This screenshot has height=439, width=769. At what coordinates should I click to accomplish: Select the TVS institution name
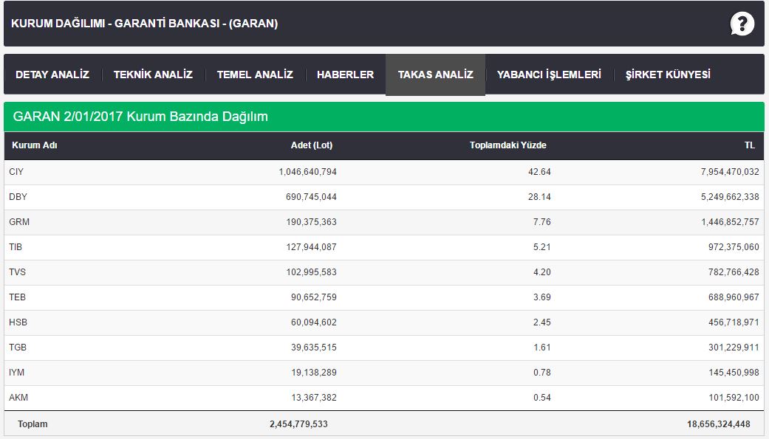[17, 272]
